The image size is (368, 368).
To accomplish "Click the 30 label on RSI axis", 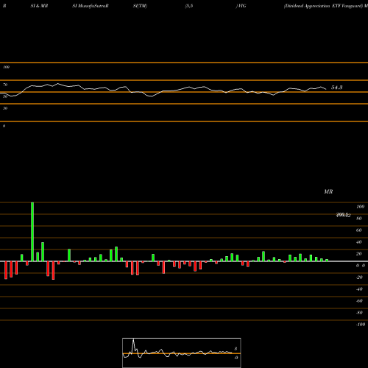I will 5,108.
